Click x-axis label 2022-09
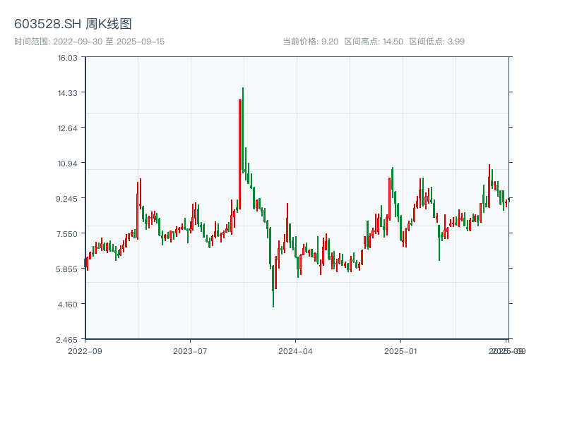 (x=85, y=351)
